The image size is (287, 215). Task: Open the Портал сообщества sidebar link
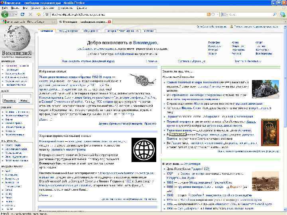(x=17, y=115)
